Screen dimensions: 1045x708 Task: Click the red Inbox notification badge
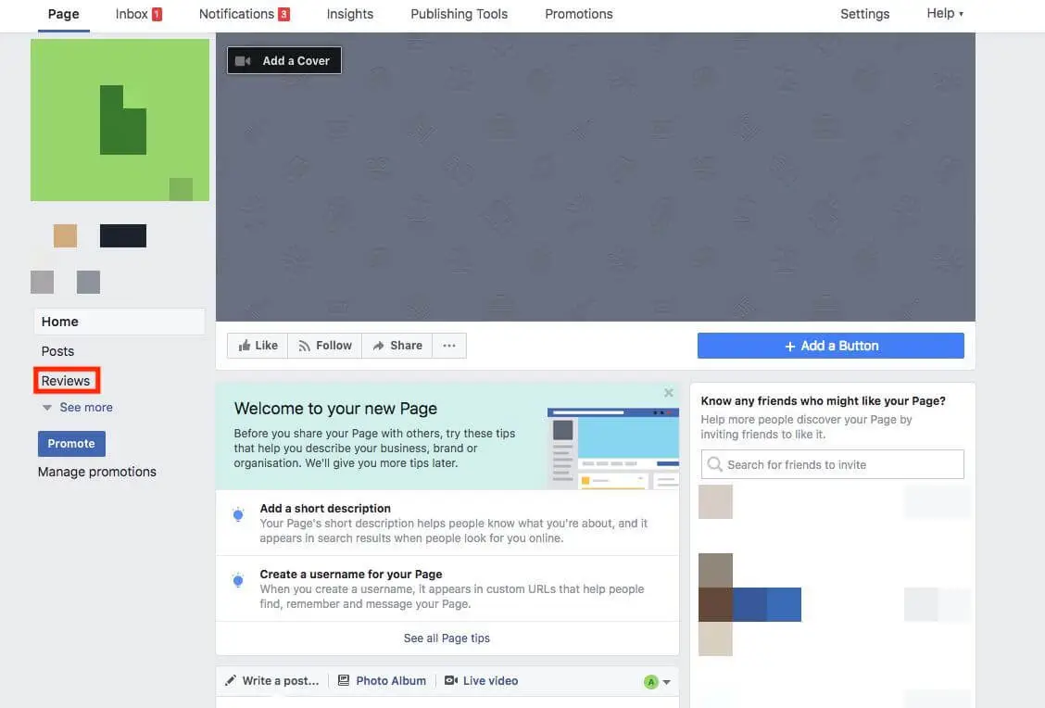click(x=157, y=14)
